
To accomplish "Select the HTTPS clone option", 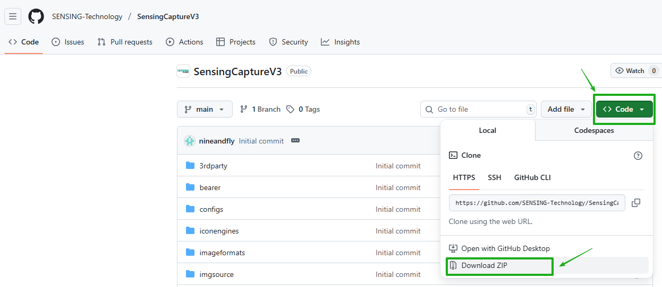I will click(x=464, y=177).
